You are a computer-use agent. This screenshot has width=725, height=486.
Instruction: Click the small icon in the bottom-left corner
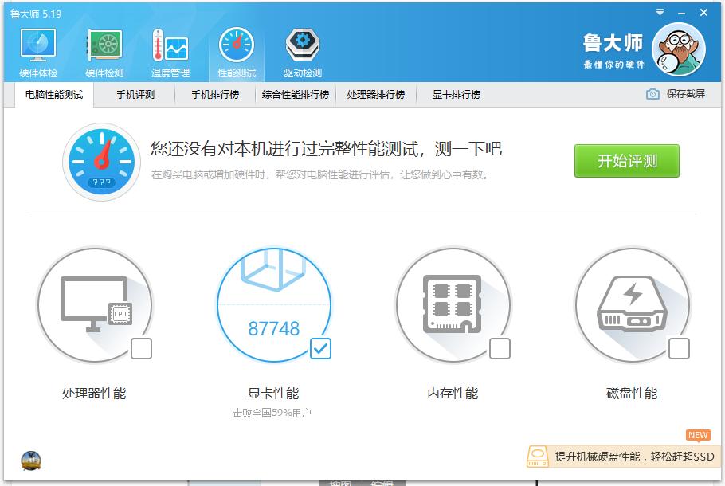coord(30,458)
